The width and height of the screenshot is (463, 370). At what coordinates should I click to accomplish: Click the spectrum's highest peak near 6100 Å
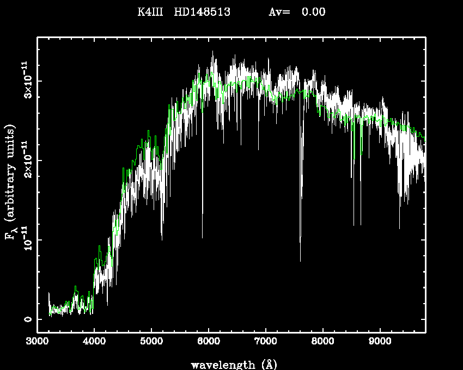coord(212,52)
